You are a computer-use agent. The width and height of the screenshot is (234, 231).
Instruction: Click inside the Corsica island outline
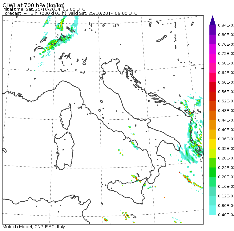pos(66,117)
